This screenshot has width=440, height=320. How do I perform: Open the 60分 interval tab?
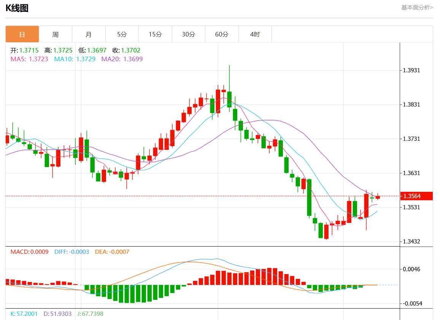pyautogui.click(x=222, y=34)
